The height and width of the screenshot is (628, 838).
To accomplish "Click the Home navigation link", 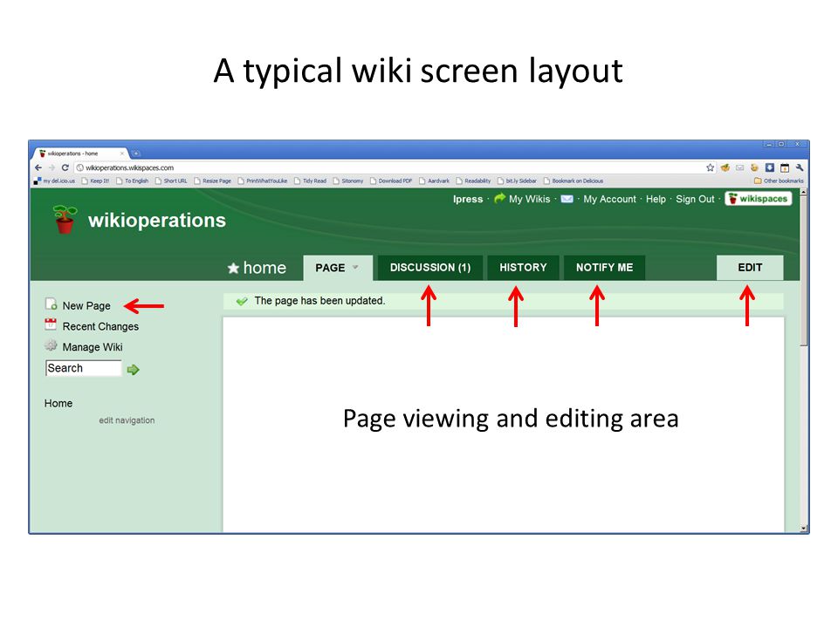I will pyautogui.click(x=58, y=403).
